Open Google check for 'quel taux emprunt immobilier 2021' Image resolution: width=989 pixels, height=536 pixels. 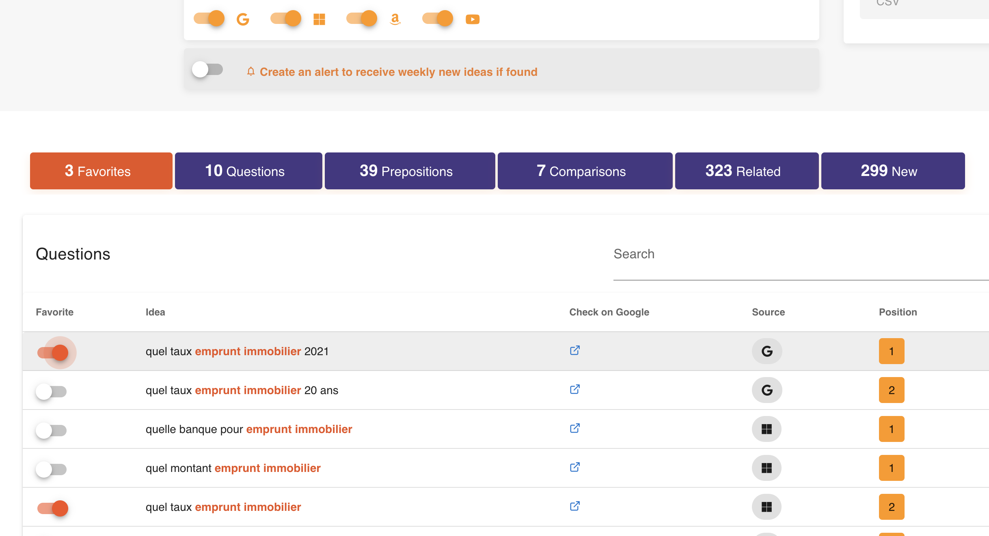[574, 350]
